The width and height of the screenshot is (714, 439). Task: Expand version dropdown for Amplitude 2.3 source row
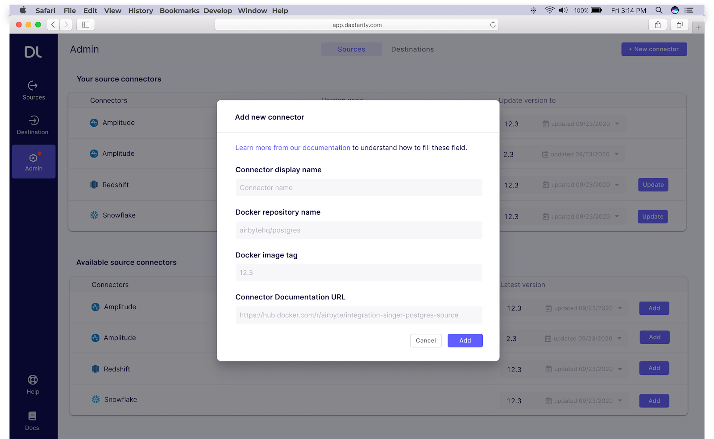[616, 154]
